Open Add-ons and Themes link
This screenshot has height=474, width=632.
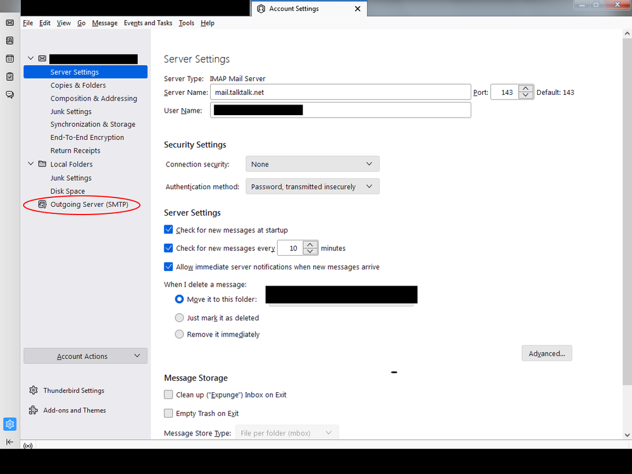(75, 410)
